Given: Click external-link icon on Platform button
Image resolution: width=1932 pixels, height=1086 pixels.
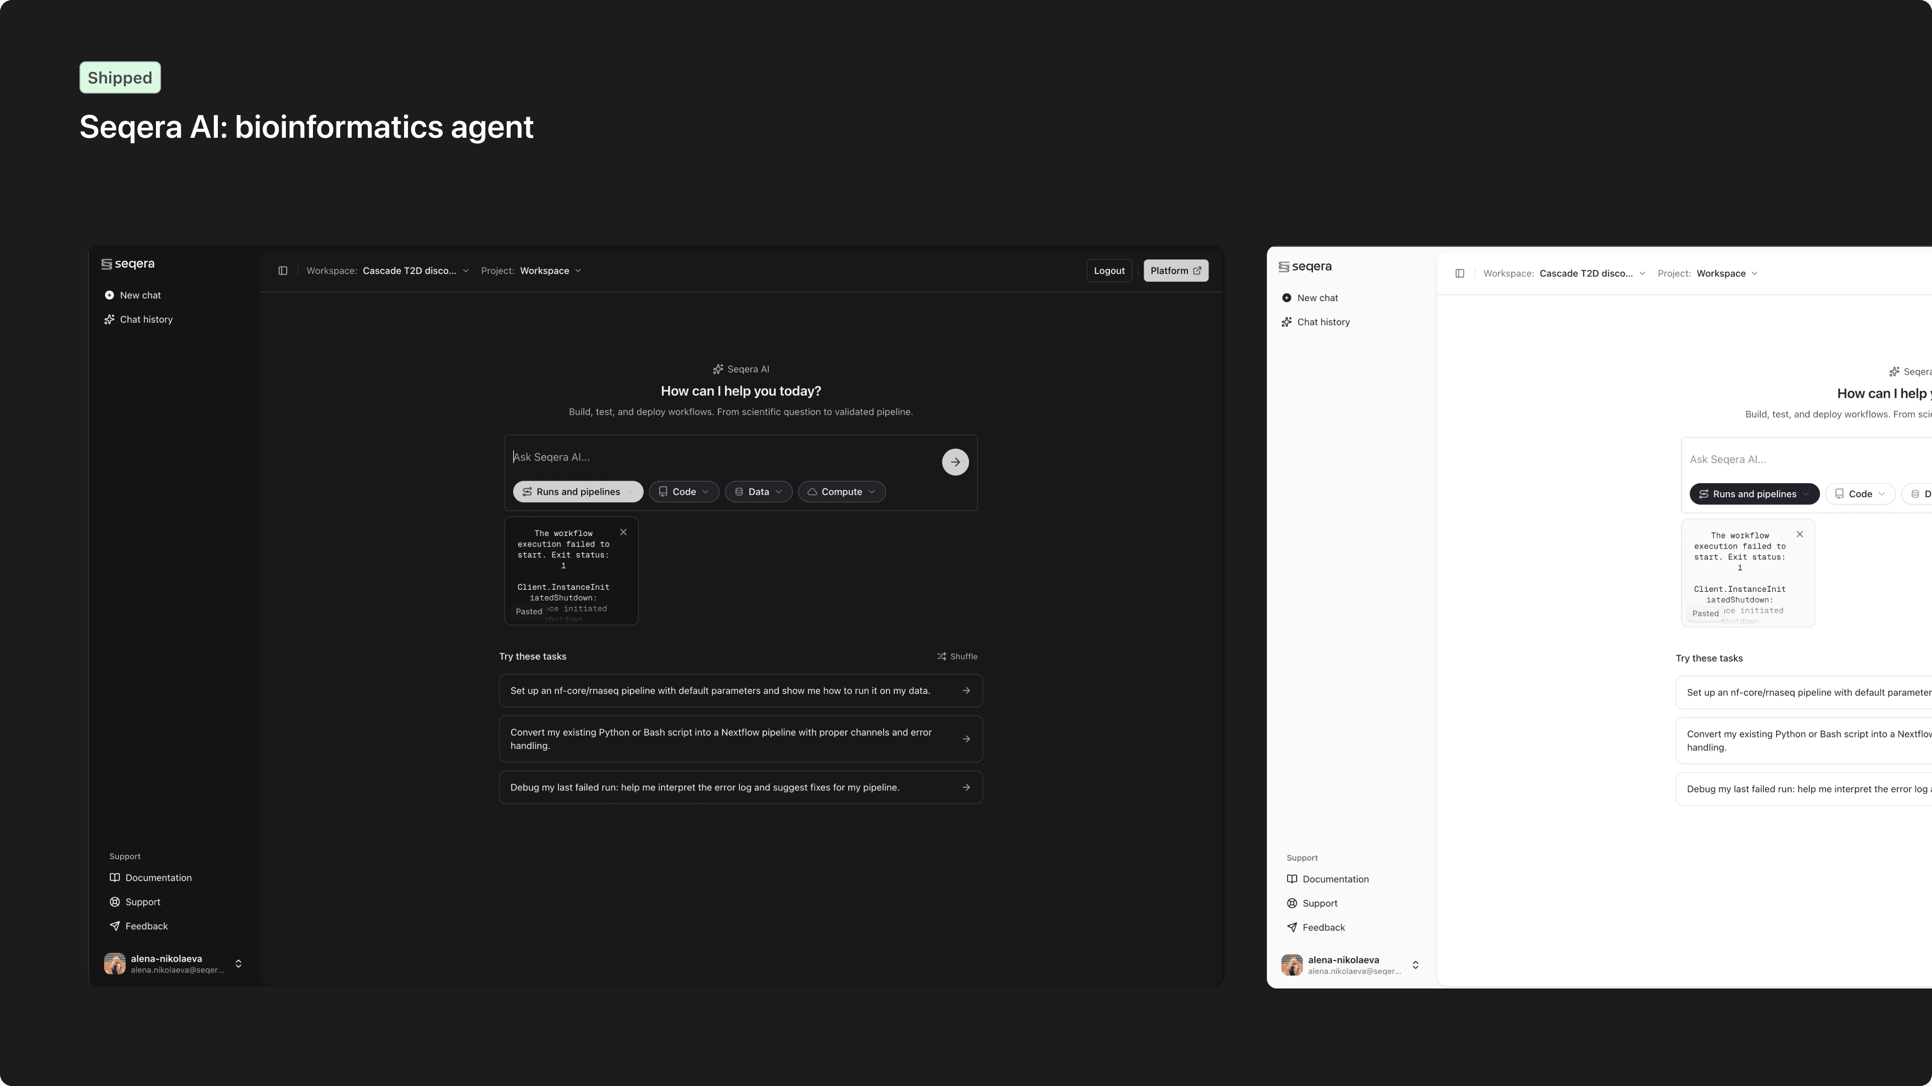Looking at the screenshot, I should [x=1197, y=270].
